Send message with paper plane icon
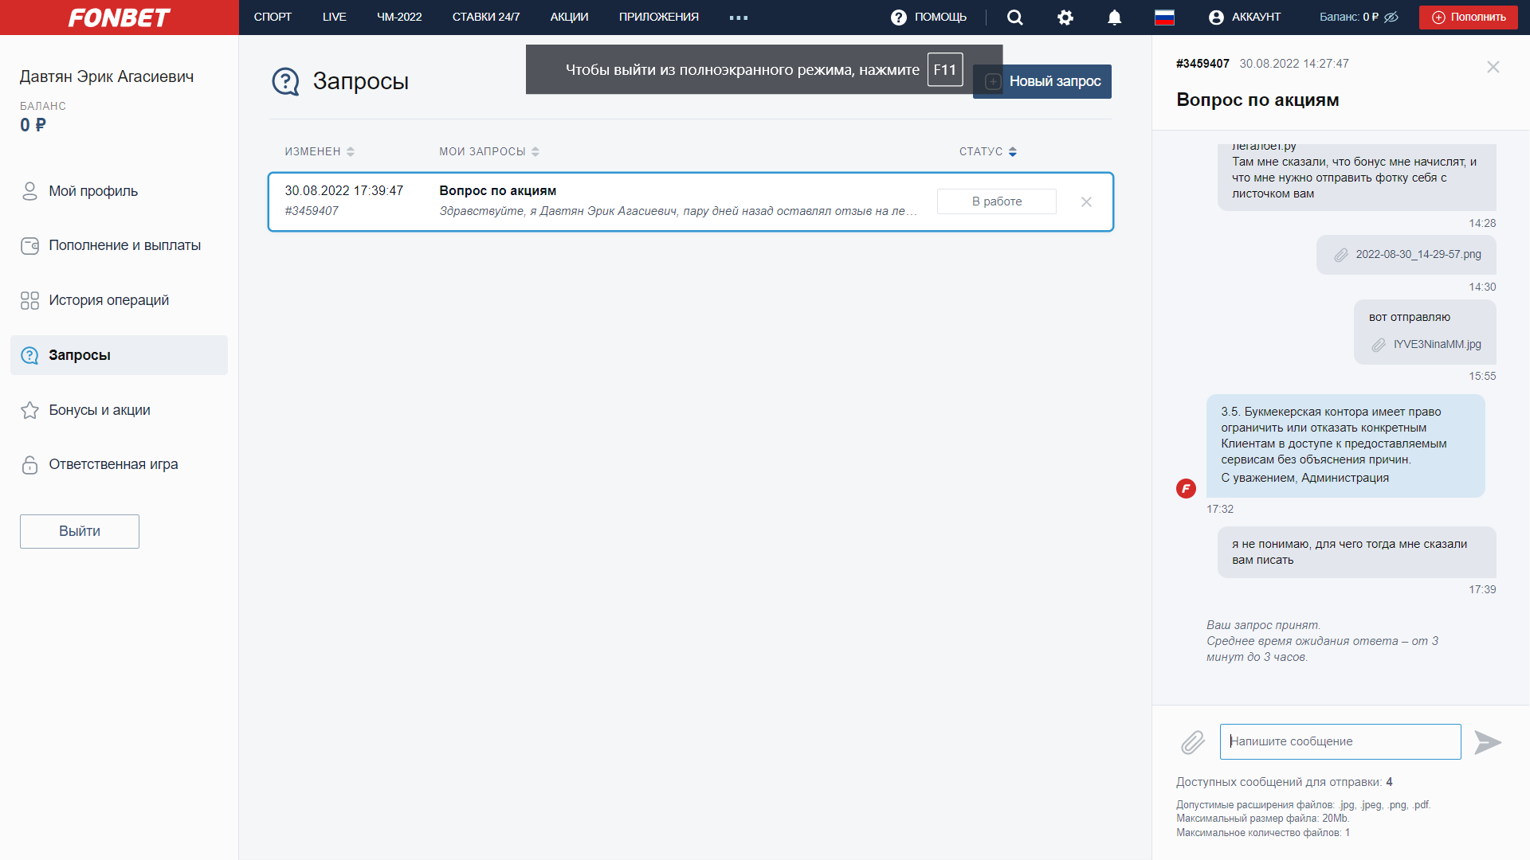 coord(1487,742)
